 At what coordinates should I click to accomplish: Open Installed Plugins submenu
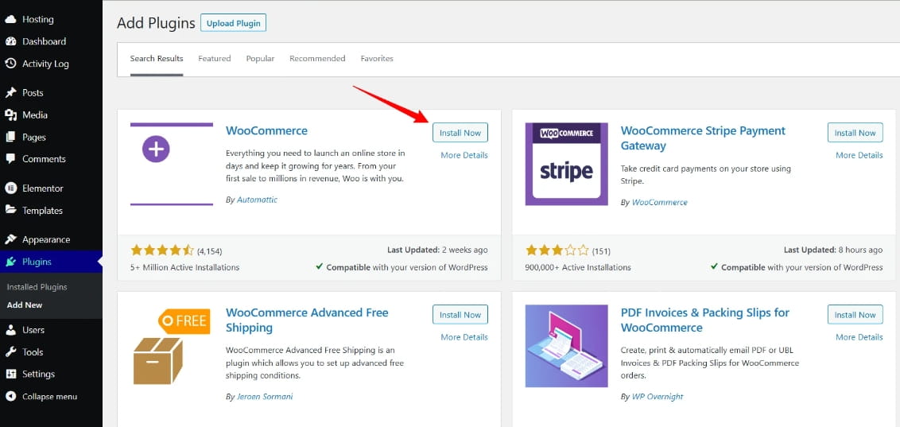pos(37,287)
